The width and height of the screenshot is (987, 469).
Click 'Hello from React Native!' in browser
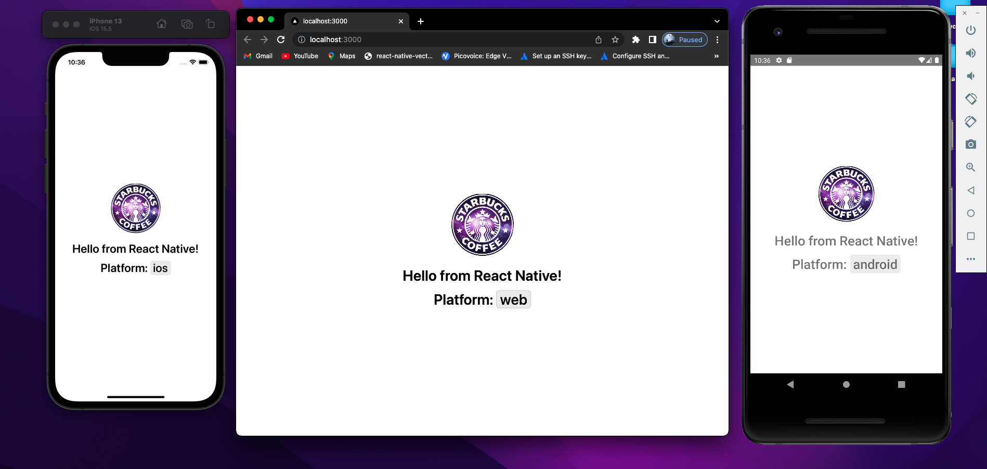pyautogui.click(x=482, y=276)
